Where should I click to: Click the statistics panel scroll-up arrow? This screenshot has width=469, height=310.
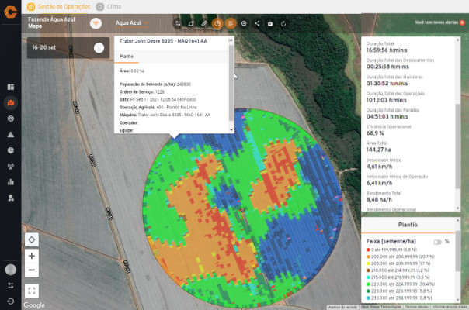(457, 40)
